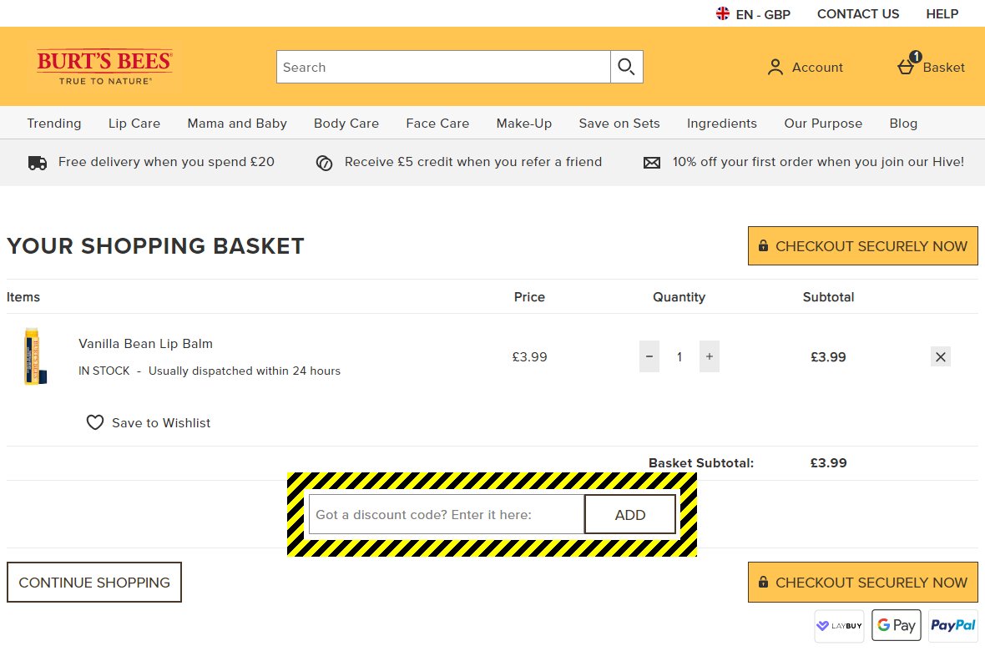Click the Basket Subtotal label
The width and height of the screenshot is (985, 651).
click(x=701, y=463)
